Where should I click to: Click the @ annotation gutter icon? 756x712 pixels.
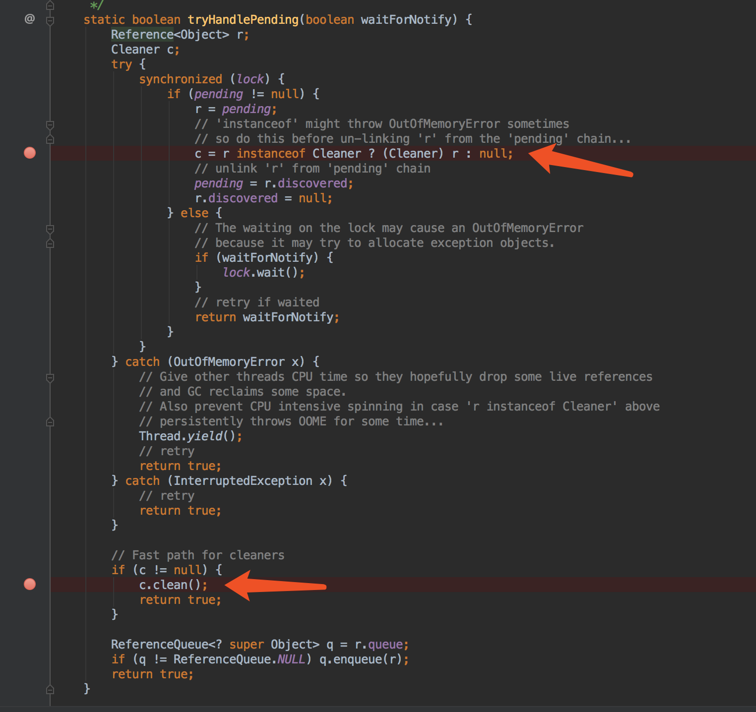pyautogui.click(x=30, y=19)
